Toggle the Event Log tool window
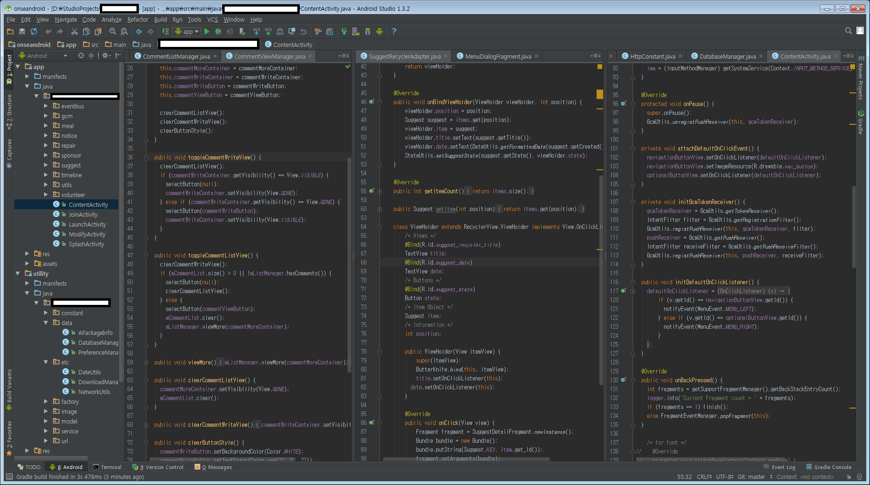 click(779, 467)
